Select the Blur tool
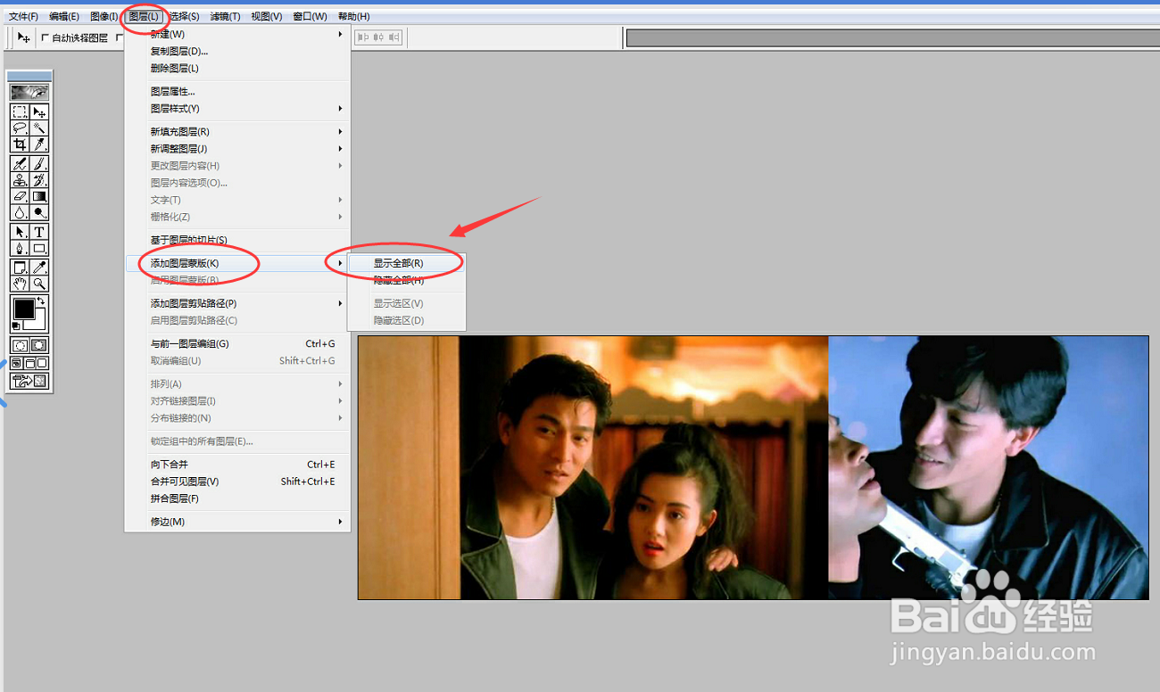This screenshot has width=1160, height=692. pyautogui.click(x=20, y=212)
